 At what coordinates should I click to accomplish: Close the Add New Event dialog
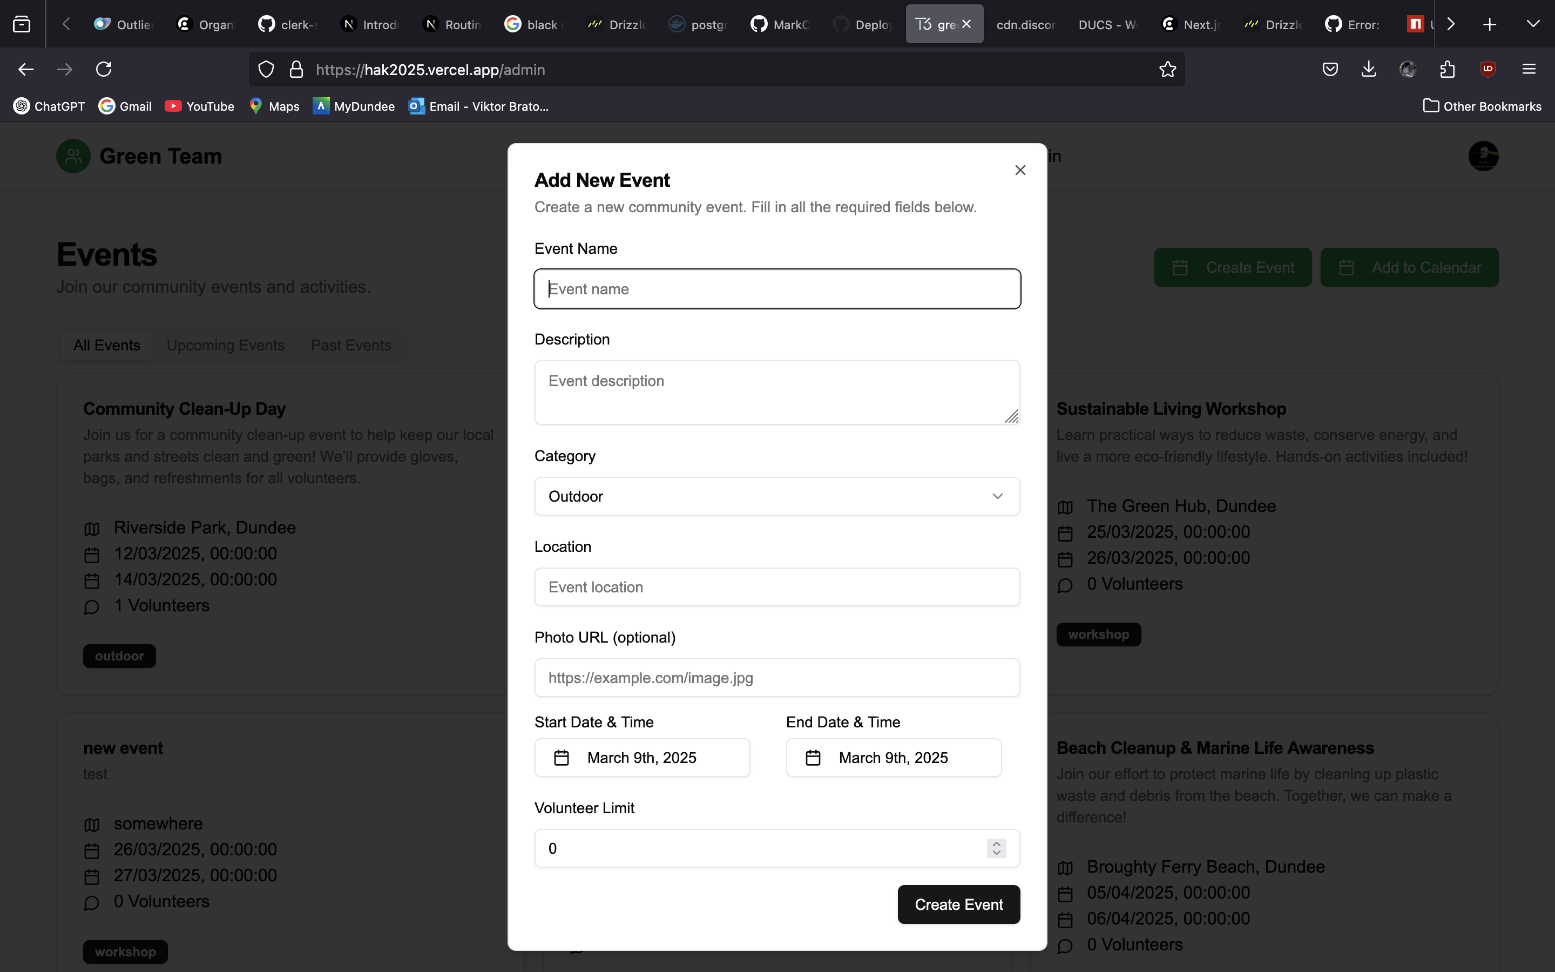click(1020, 170)
